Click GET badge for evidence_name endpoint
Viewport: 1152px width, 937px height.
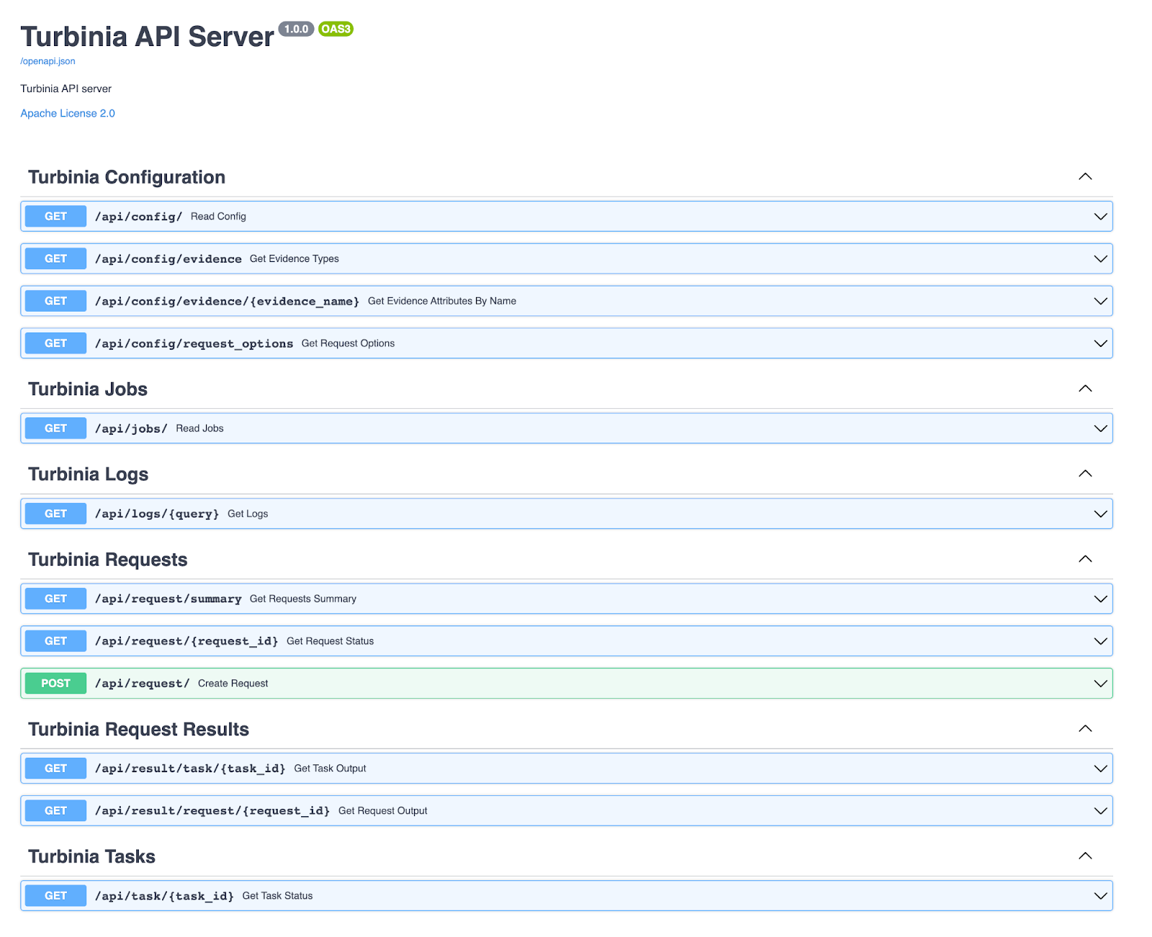click(55, 302)
